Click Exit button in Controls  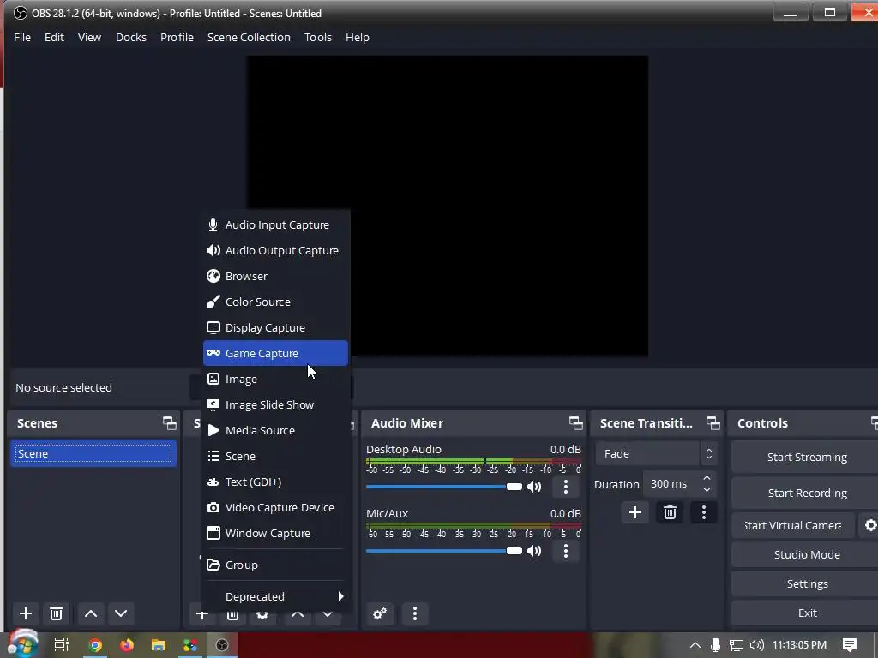(806, 613)
